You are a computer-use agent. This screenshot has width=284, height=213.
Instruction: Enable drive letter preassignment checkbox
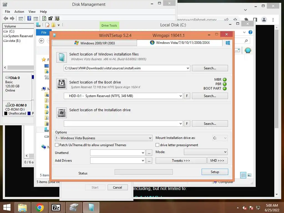click(158, 145)
